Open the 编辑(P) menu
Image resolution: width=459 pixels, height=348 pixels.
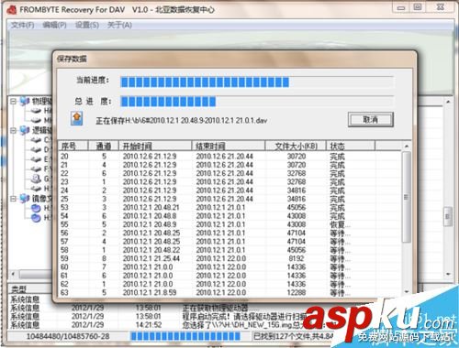click(54, 25)
